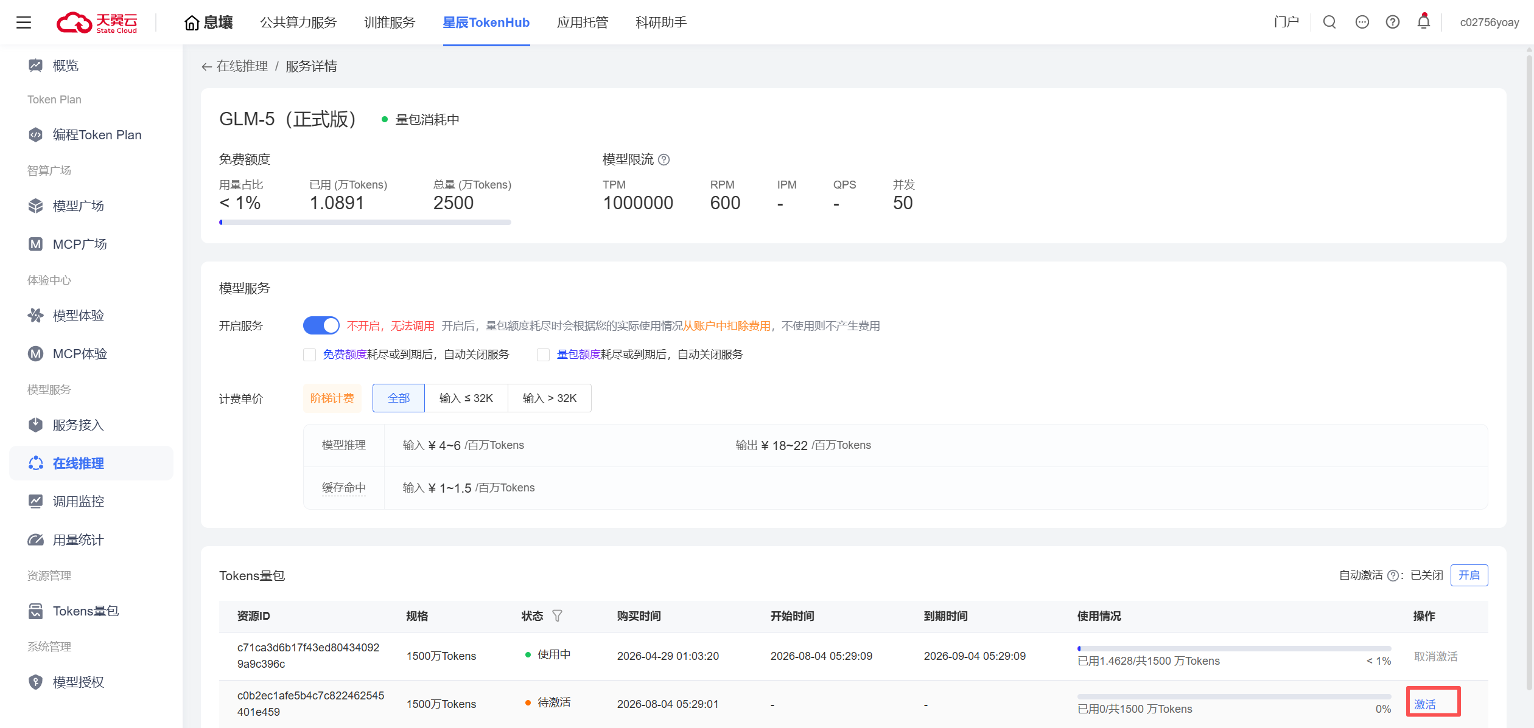Open the 门户 portal link
The height and width of the screenshot is (728, 1534).
coord(1286,23)
